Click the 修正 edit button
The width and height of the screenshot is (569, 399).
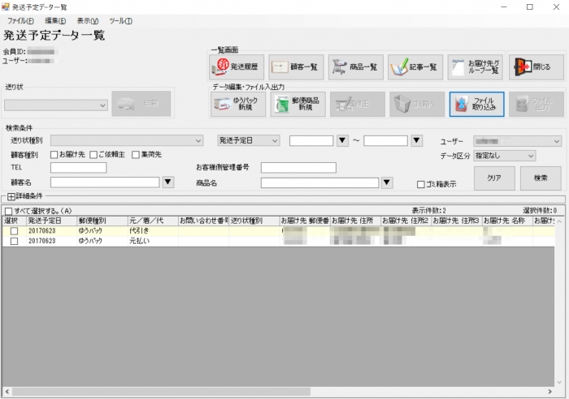[x=358, y=105]
